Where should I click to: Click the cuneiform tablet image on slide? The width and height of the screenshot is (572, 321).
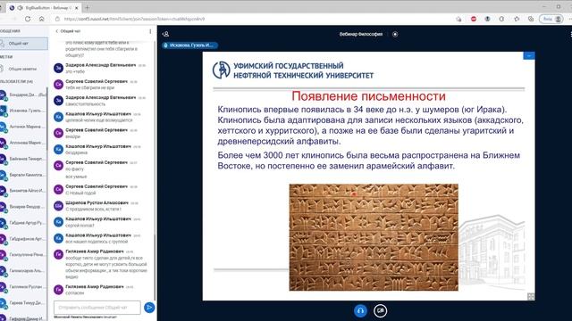(x=374, y=237)
